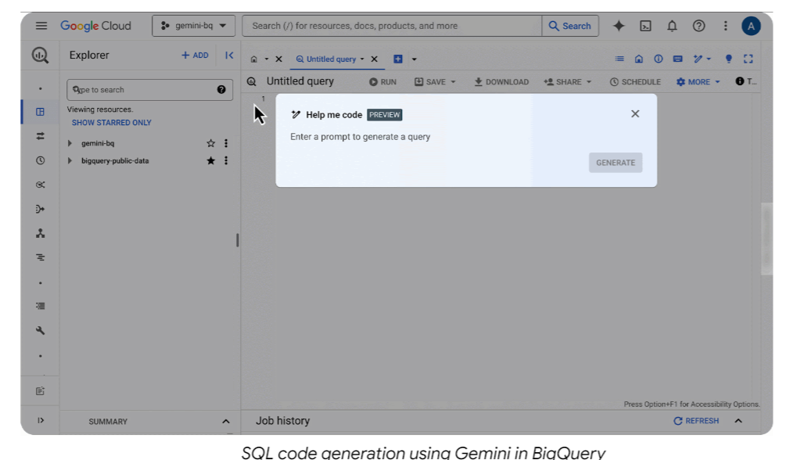This screenshot has width=804, height=460.
Task: Open the wrench Settings sidebar icon
Action: [x=40, y=330]
